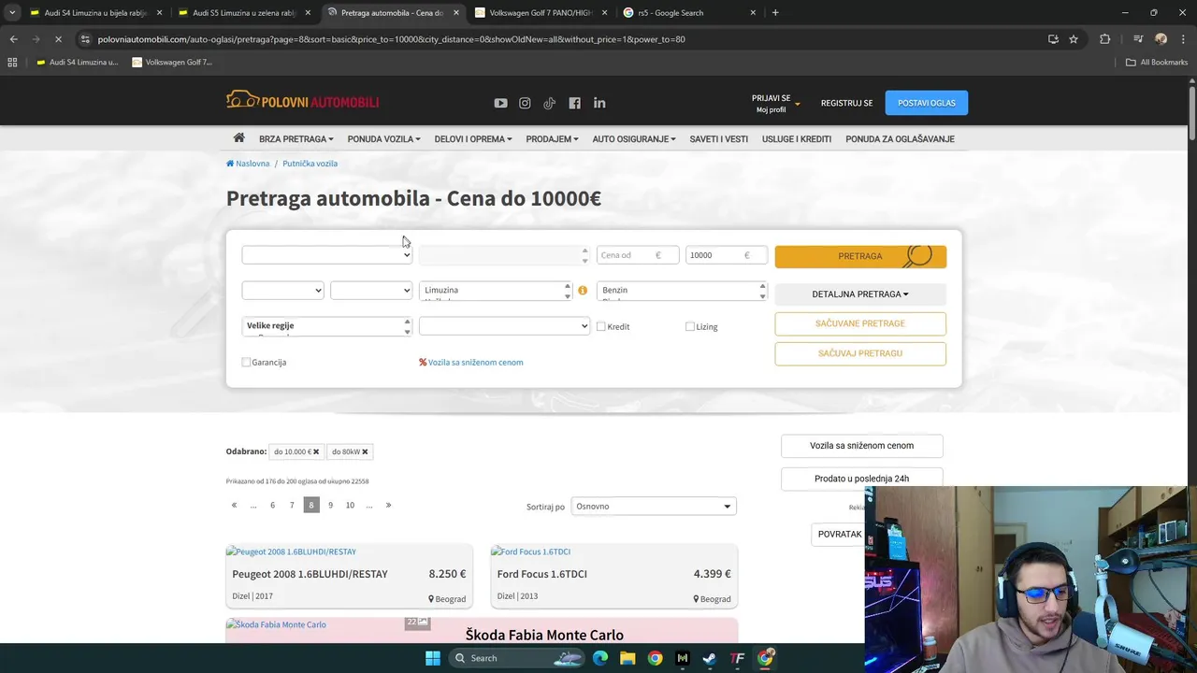Open the year-from dropdown
The height and width of the screenshot is (673, 1197).
[x=282, y=291]
